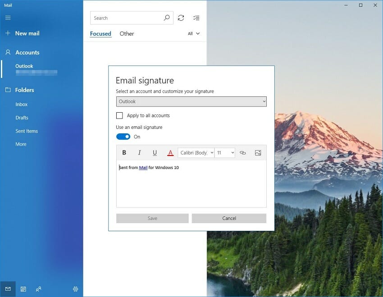Open the People app icon
This screenshot has height=297, width=383.
click(39, 289)
